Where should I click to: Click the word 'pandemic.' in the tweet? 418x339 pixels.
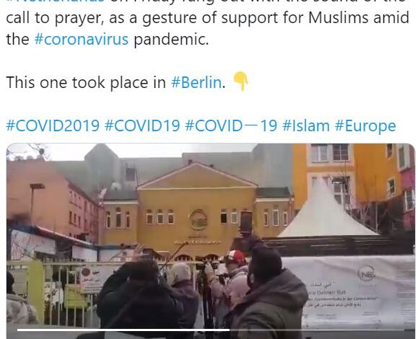pyautogui.click(x=171, y=40)
